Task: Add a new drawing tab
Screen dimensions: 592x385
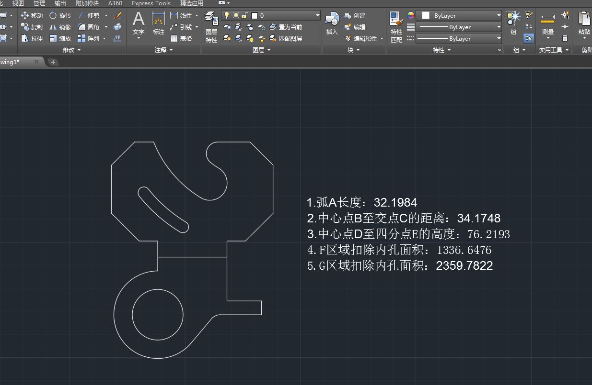Action: [53, 62]
